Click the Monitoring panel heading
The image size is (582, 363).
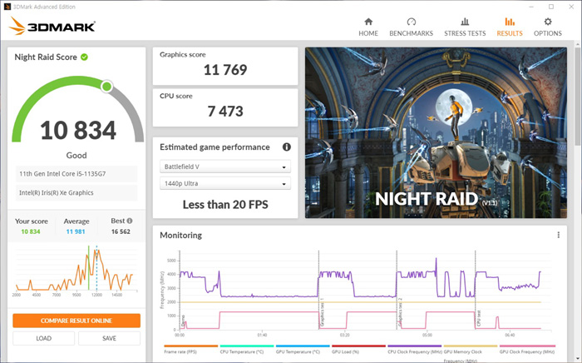(x=180, y=235)
